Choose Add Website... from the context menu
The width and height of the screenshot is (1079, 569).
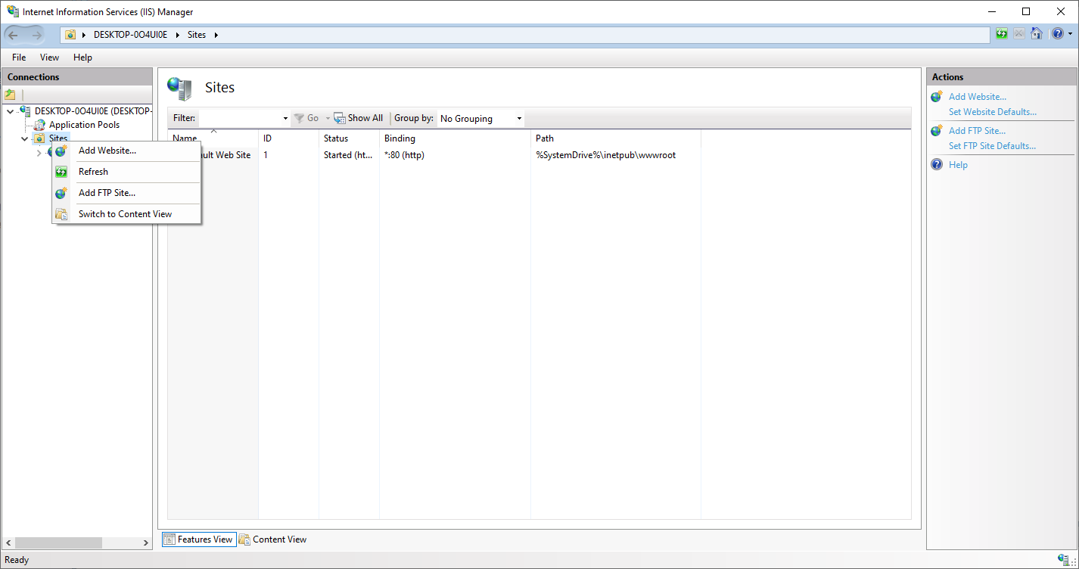coord(126,151)
